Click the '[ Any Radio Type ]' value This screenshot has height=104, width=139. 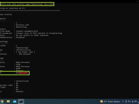coord(26,52)
